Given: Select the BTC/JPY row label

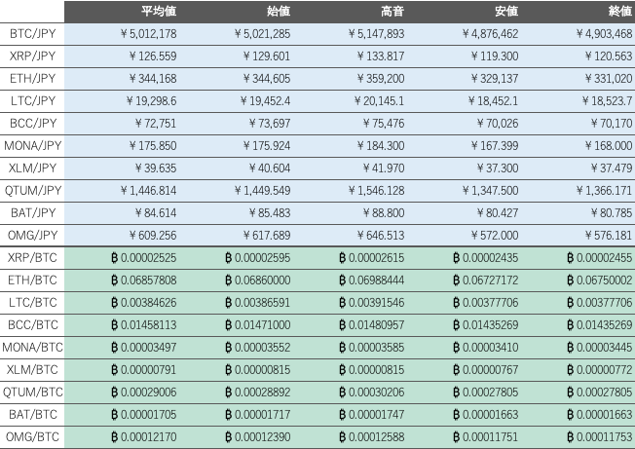Looking at the screenshot, I should point(33,34).
